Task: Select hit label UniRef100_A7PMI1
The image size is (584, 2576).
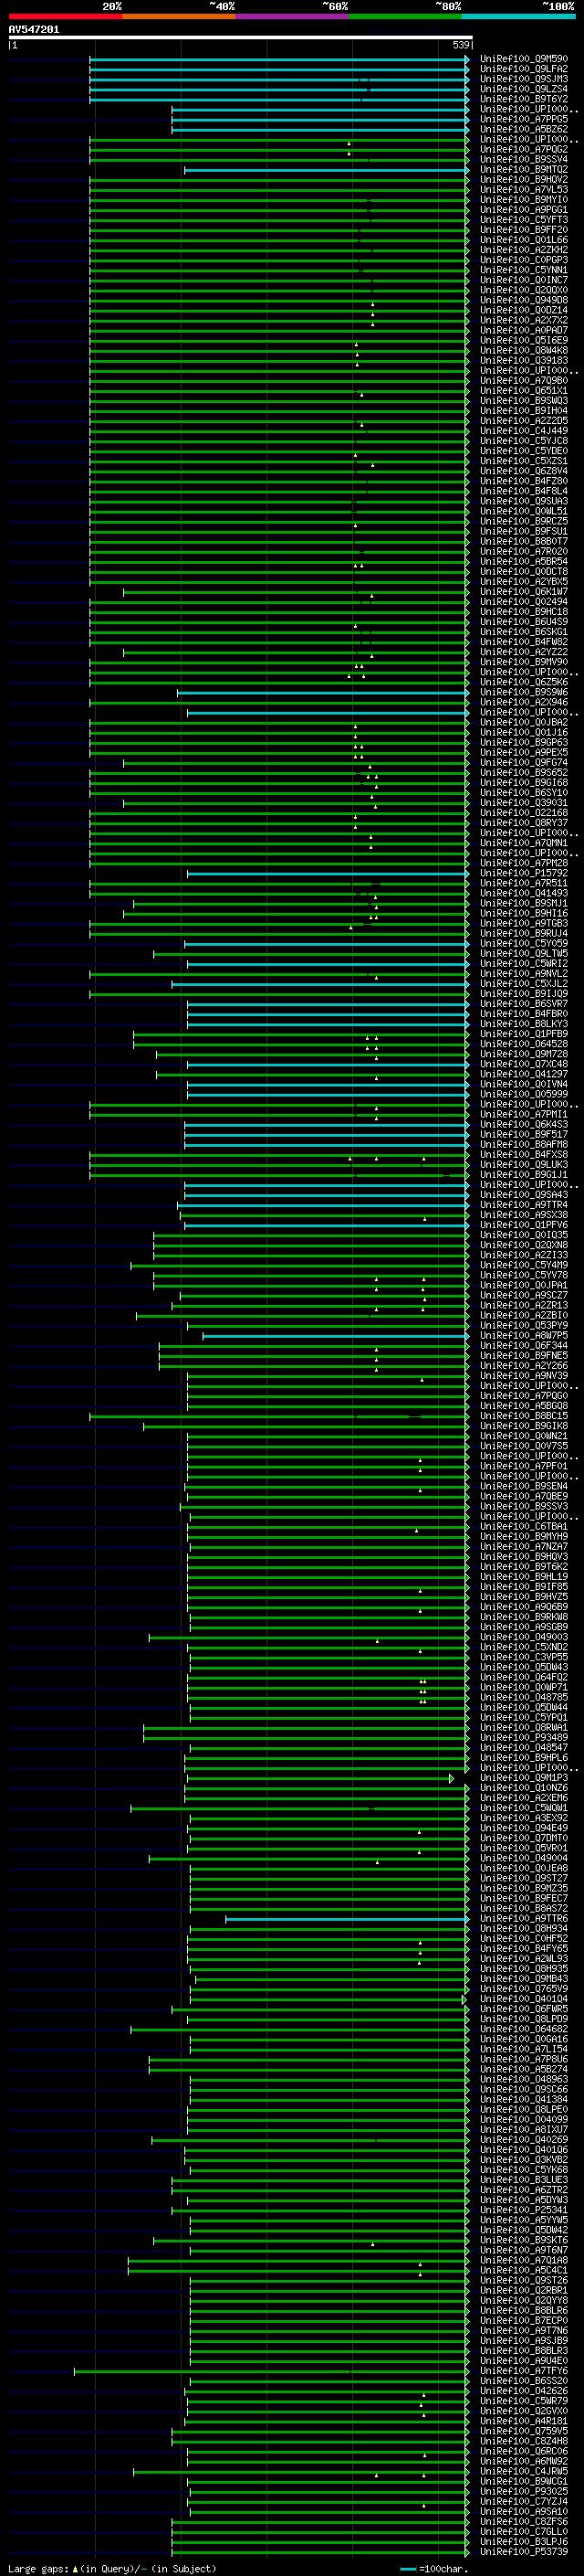Action: [524, 1114]
